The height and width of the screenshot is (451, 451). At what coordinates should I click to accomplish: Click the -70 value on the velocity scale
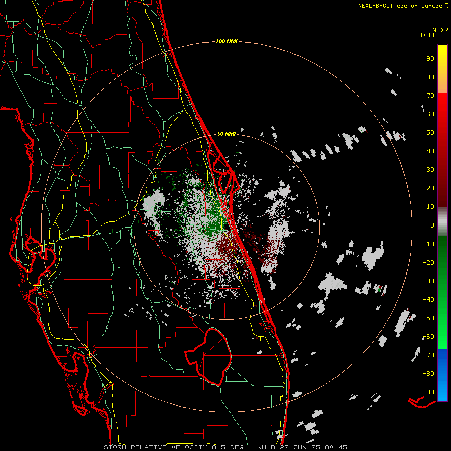(x=428, y=355)
